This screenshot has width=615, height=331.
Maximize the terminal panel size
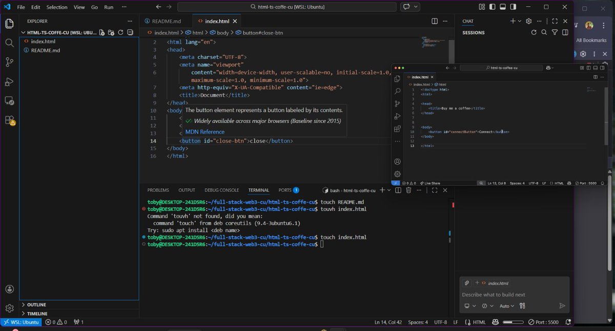pos(435,190)
